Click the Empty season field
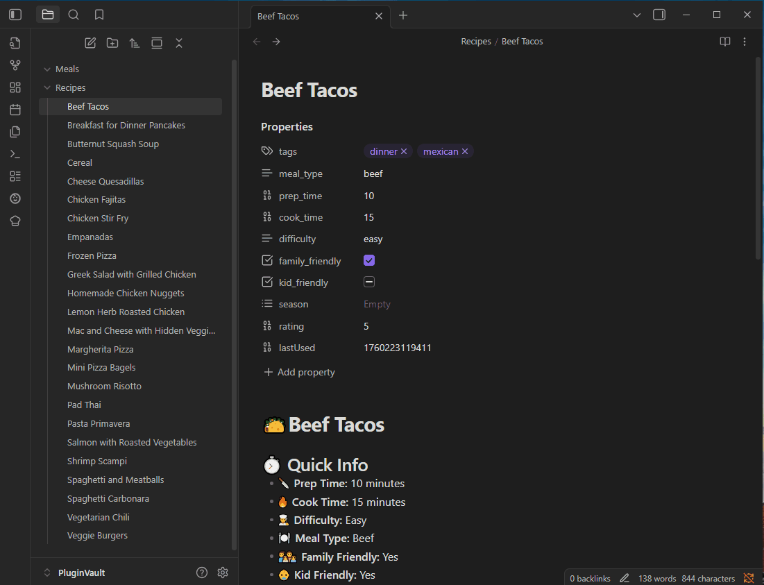 pos(377,304)
